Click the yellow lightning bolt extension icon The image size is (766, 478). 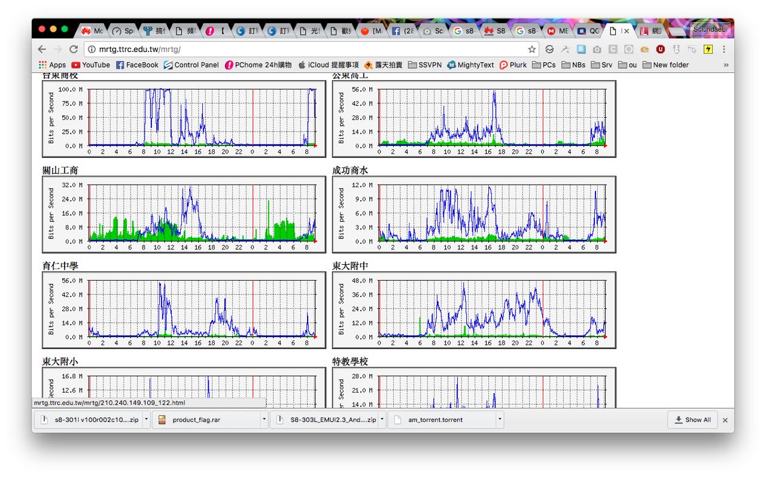(708, 50)
